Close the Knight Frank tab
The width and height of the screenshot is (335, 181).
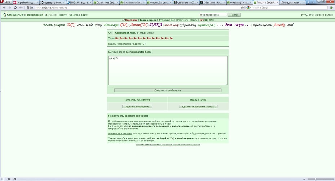point(37,3)
